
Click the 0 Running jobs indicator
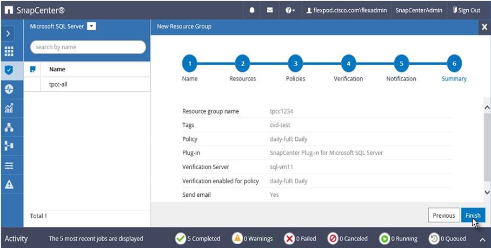coord(398,239)
